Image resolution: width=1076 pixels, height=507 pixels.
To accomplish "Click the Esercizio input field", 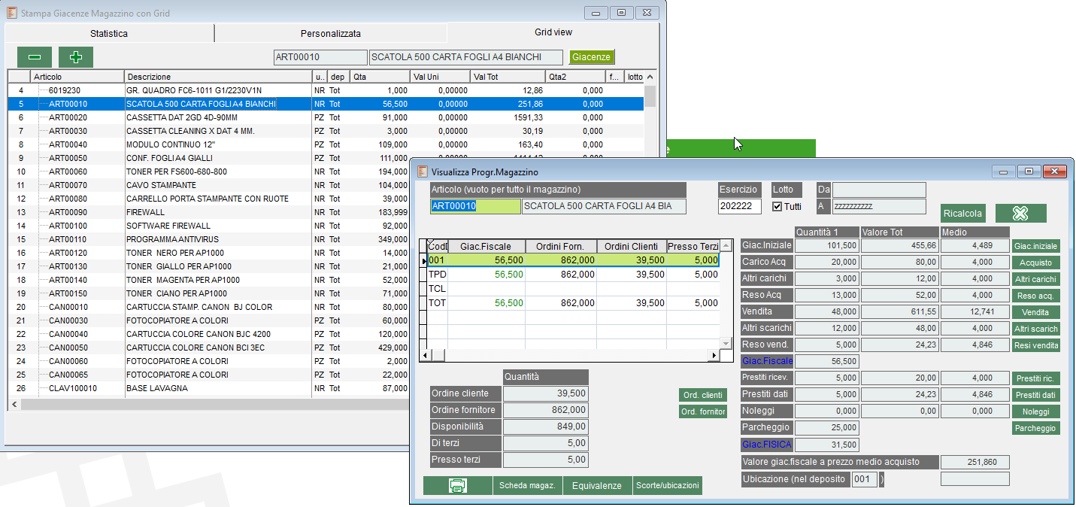I will coord(739,206).
